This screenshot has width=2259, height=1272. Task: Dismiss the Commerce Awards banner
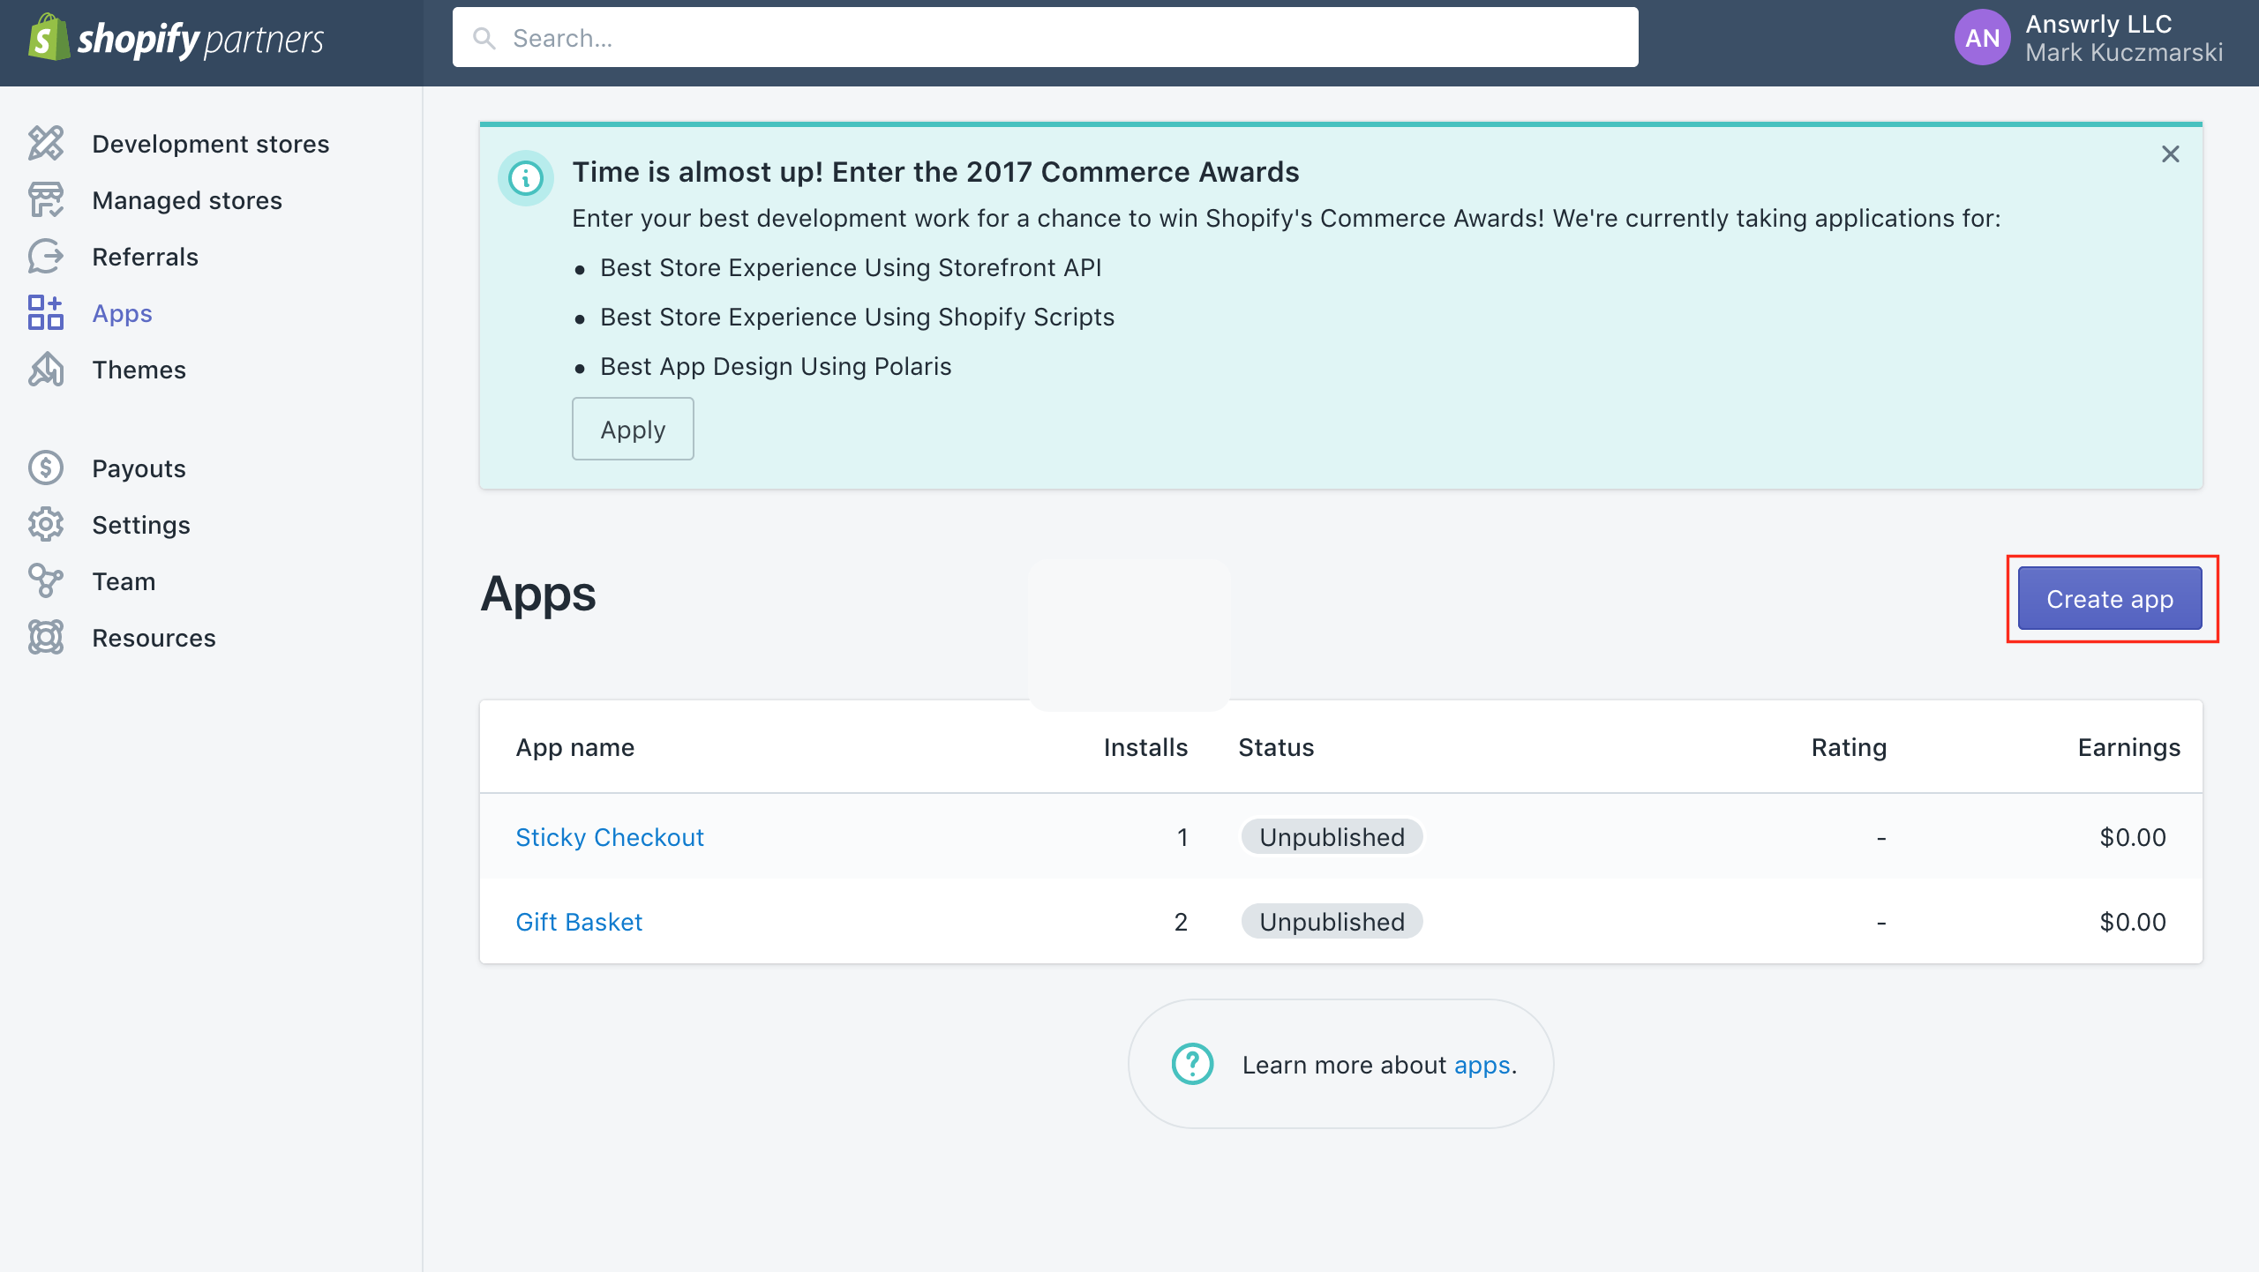click(2170, 154)
